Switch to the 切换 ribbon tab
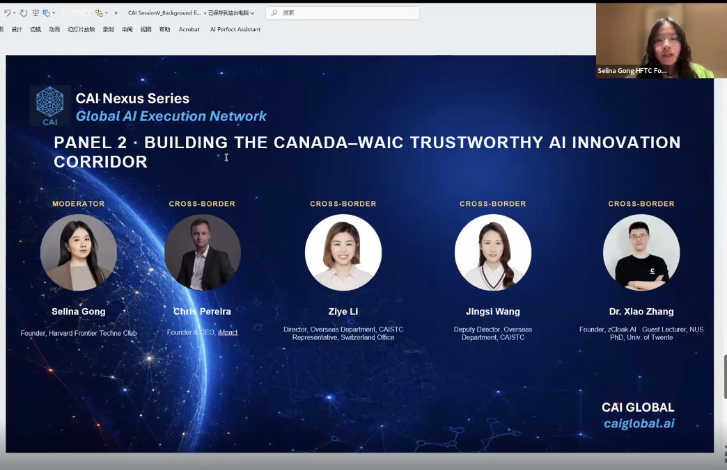 [x=36, y=29]
